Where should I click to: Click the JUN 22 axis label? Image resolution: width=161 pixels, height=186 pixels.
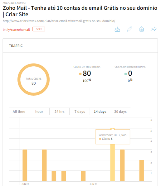[x=25, y=184]
